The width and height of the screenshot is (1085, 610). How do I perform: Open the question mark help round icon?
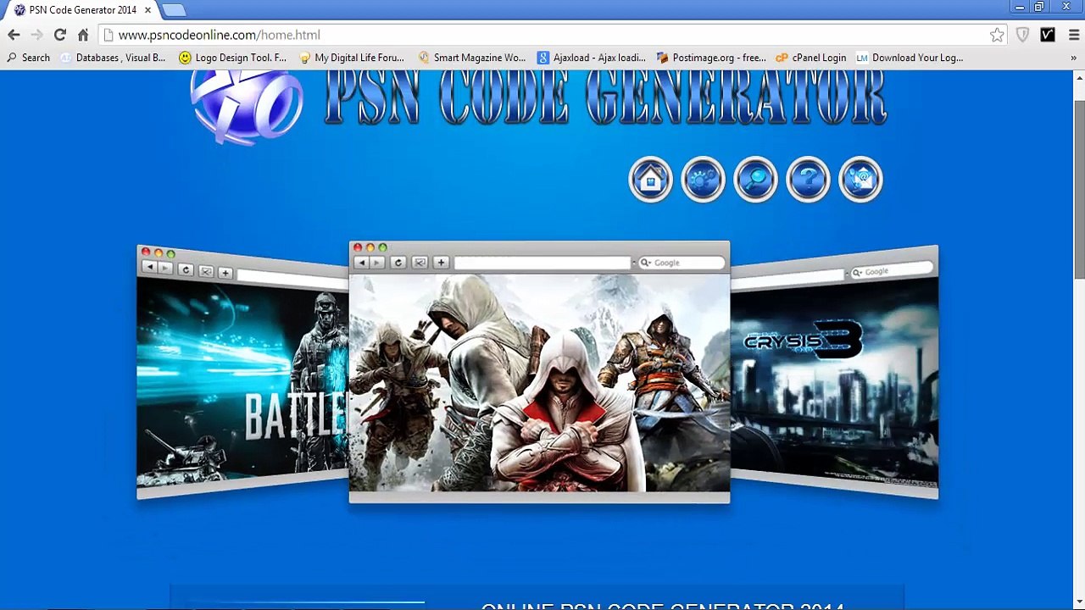point(808,180)
